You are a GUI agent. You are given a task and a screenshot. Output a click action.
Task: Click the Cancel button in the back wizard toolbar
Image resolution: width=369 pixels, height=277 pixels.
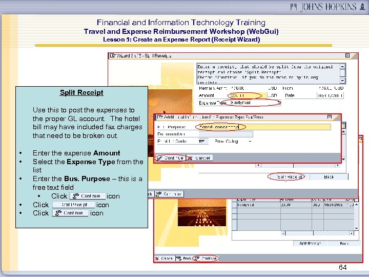coord(165,259)
